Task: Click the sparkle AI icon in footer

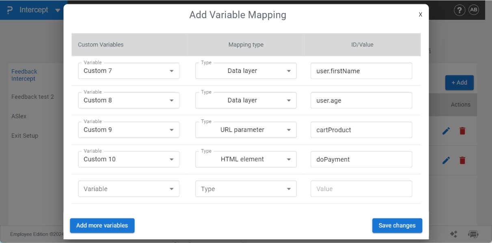Action: (454, 234)
